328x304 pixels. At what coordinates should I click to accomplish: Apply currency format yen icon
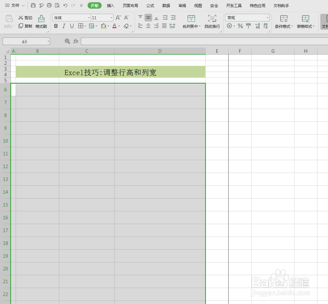click(229, 26)
